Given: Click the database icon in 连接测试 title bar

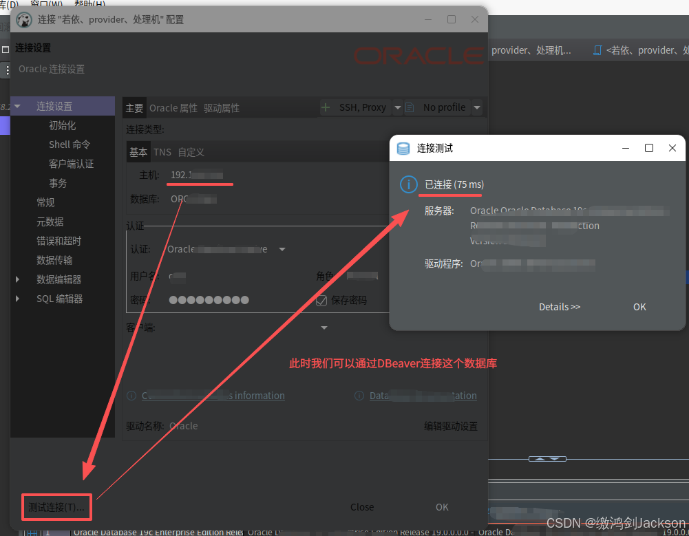Looking at the screenshot, I should tap(403, 149).
